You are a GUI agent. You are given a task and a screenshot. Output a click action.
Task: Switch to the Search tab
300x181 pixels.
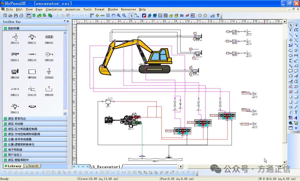pyautogui.click(x=32, y=166)
